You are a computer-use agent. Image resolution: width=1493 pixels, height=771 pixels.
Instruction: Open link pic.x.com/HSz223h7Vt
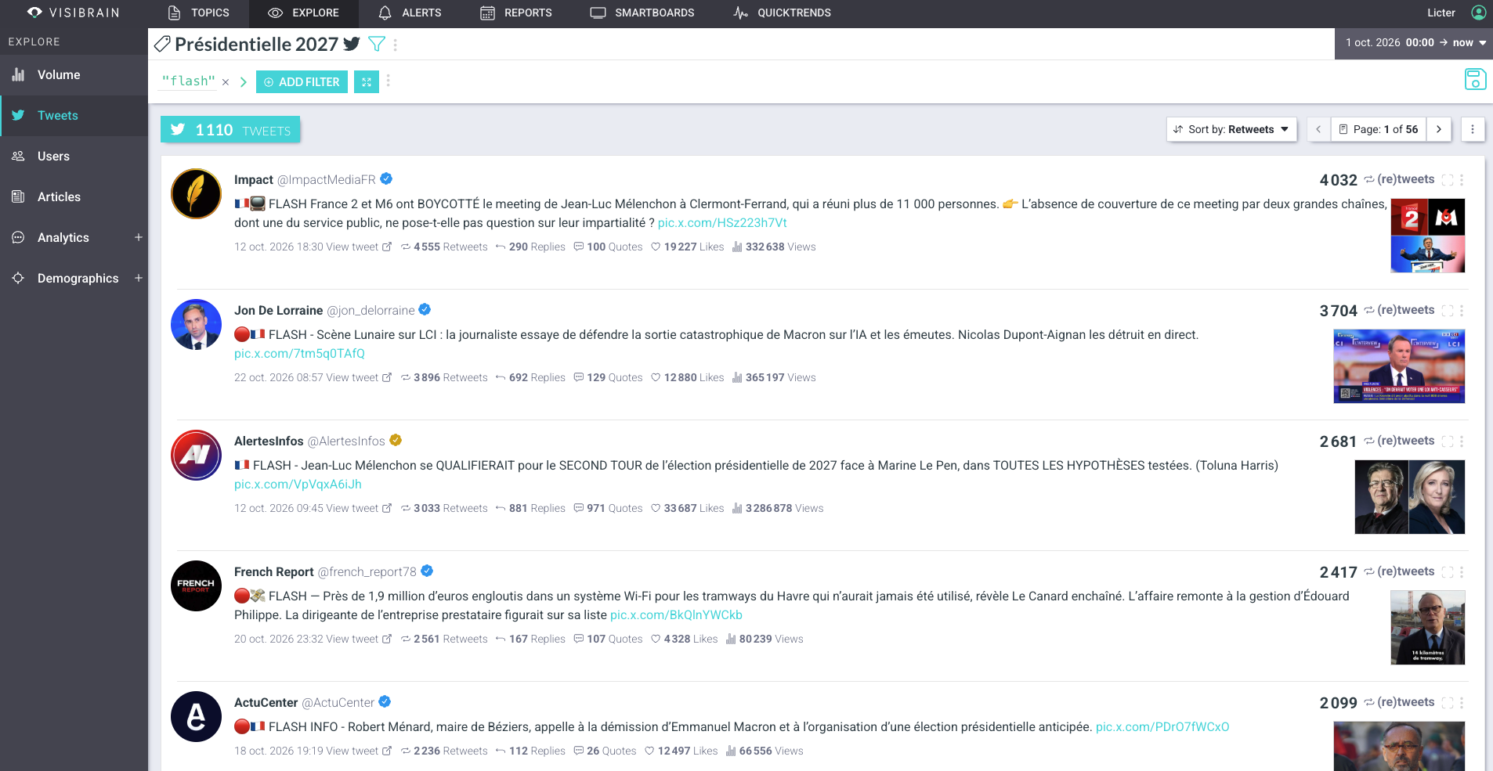(x=722, y=223)
